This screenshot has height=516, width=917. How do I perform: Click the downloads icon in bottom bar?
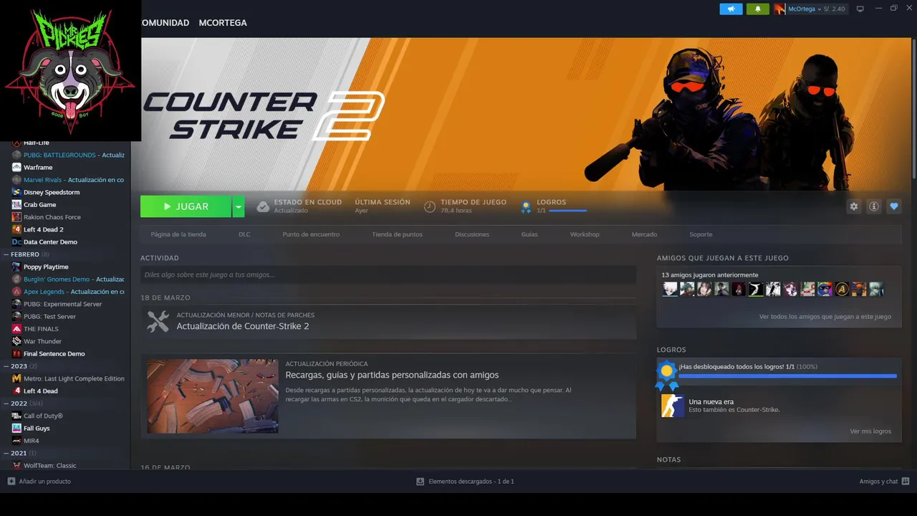[421, 482]
